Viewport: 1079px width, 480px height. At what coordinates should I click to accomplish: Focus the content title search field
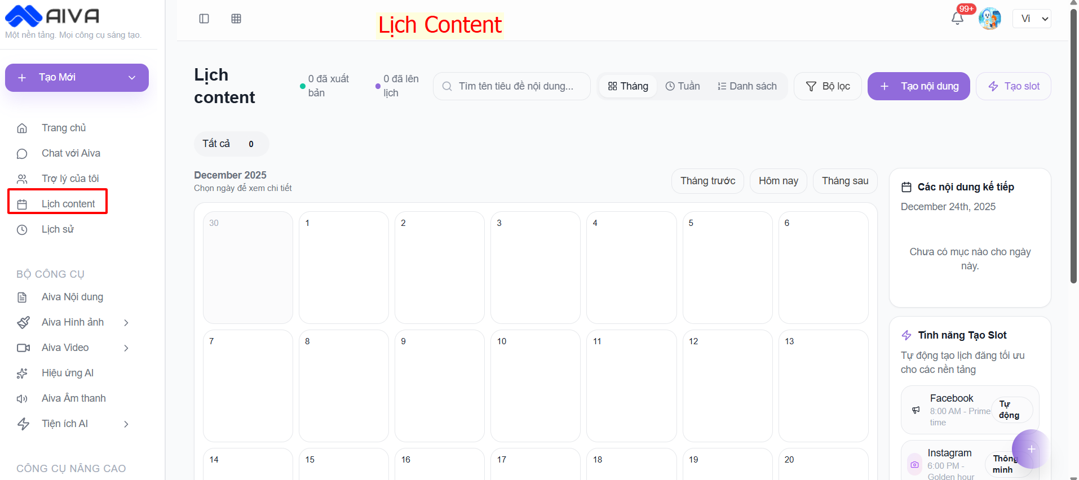[515, 86]
